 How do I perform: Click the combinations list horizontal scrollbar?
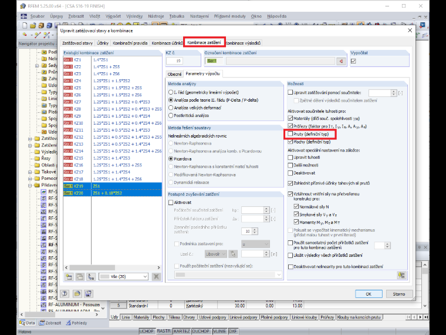point(113,267)
